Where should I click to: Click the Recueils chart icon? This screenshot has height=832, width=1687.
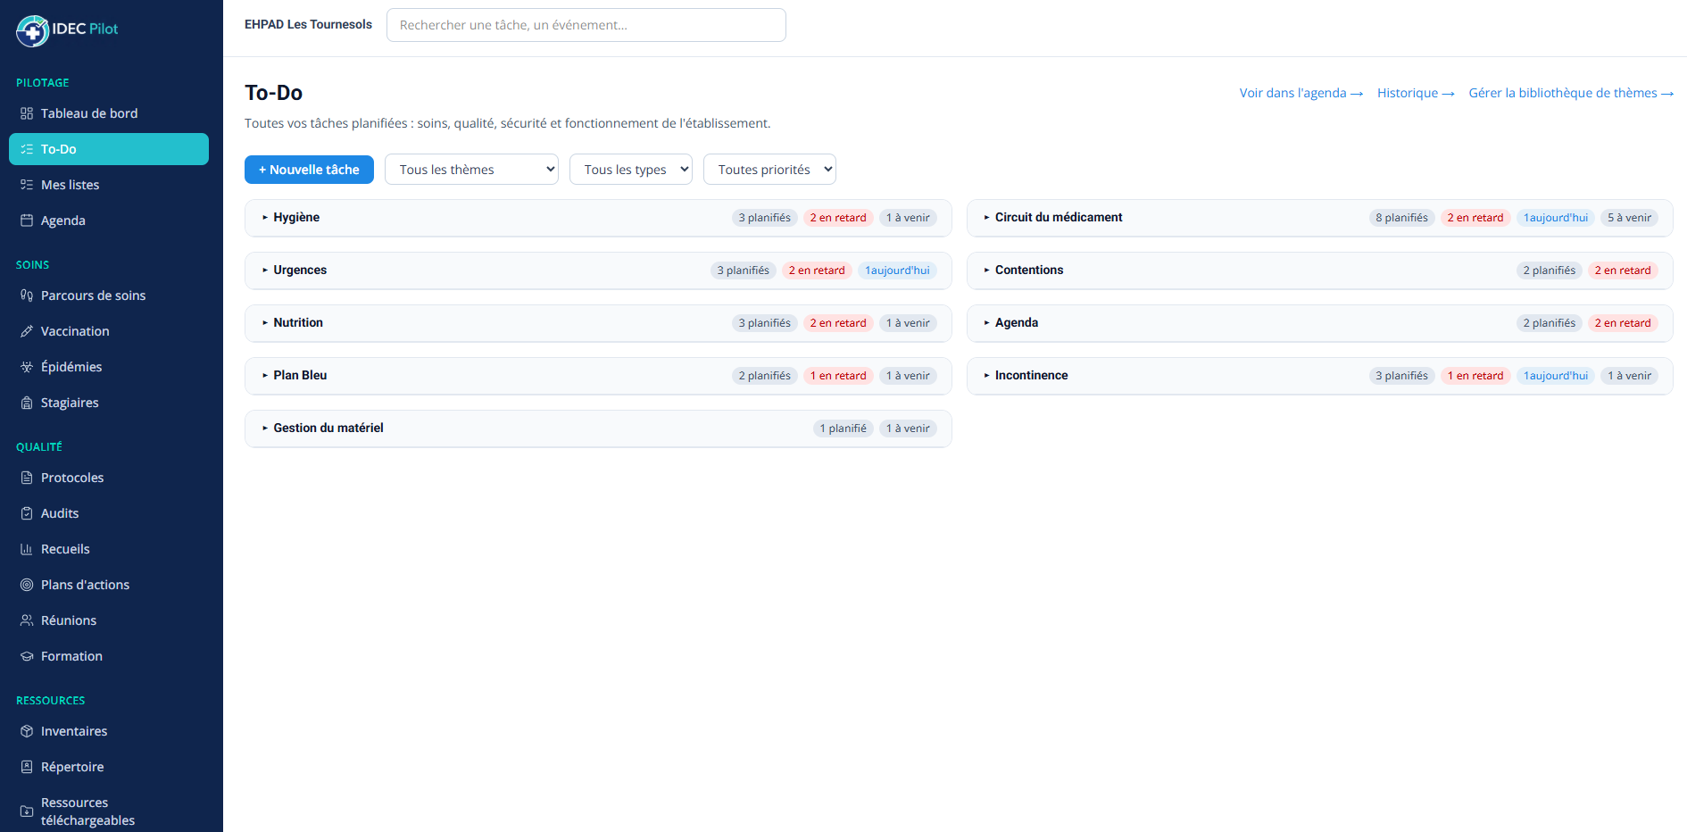pyautogui.click(x=27, y=549)
